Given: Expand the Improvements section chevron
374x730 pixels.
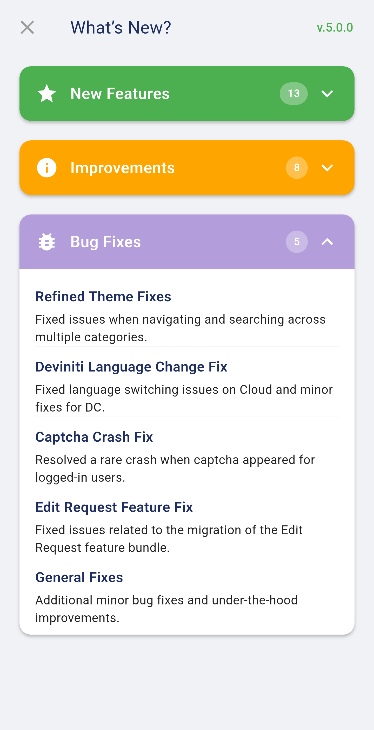Looking at the screenshot, I should pos(327,168).
